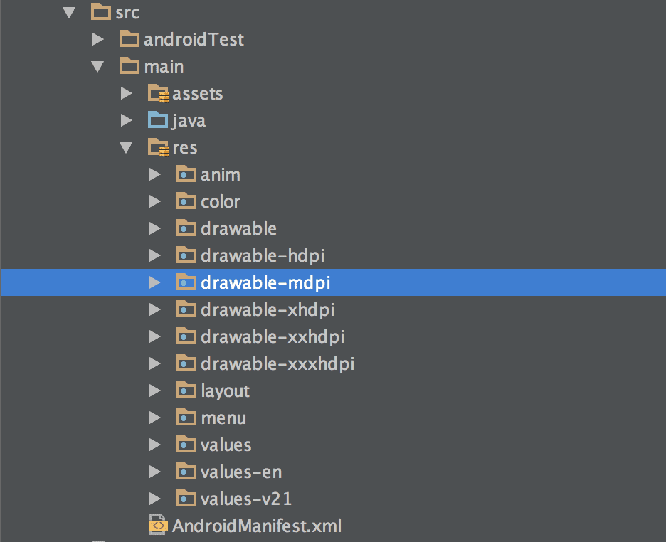The height and width of the screenshot is (542, 666).
Task: Click the assets folder icon
Action: 159,93
